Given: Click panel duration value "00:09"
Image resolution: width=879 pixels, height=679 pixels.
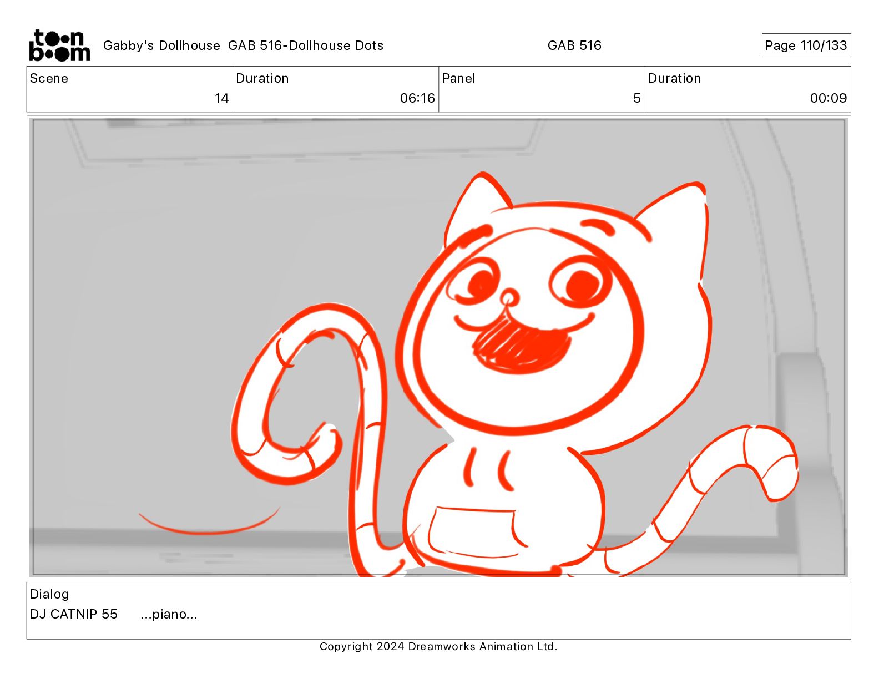Looking at the screenshot, I should (x=829, y=98).
